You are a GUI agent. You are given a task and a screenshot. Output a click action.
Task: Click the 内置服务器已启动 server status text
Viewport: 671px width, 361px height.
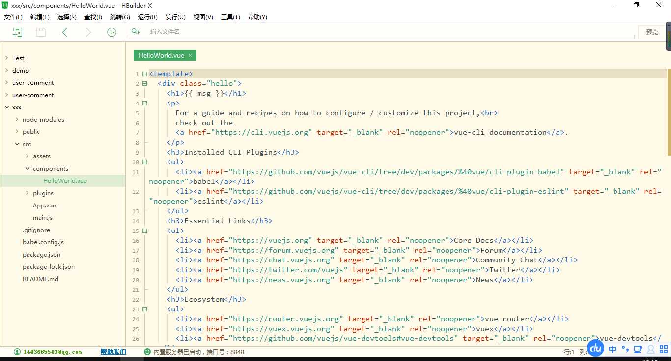(199, 352)
